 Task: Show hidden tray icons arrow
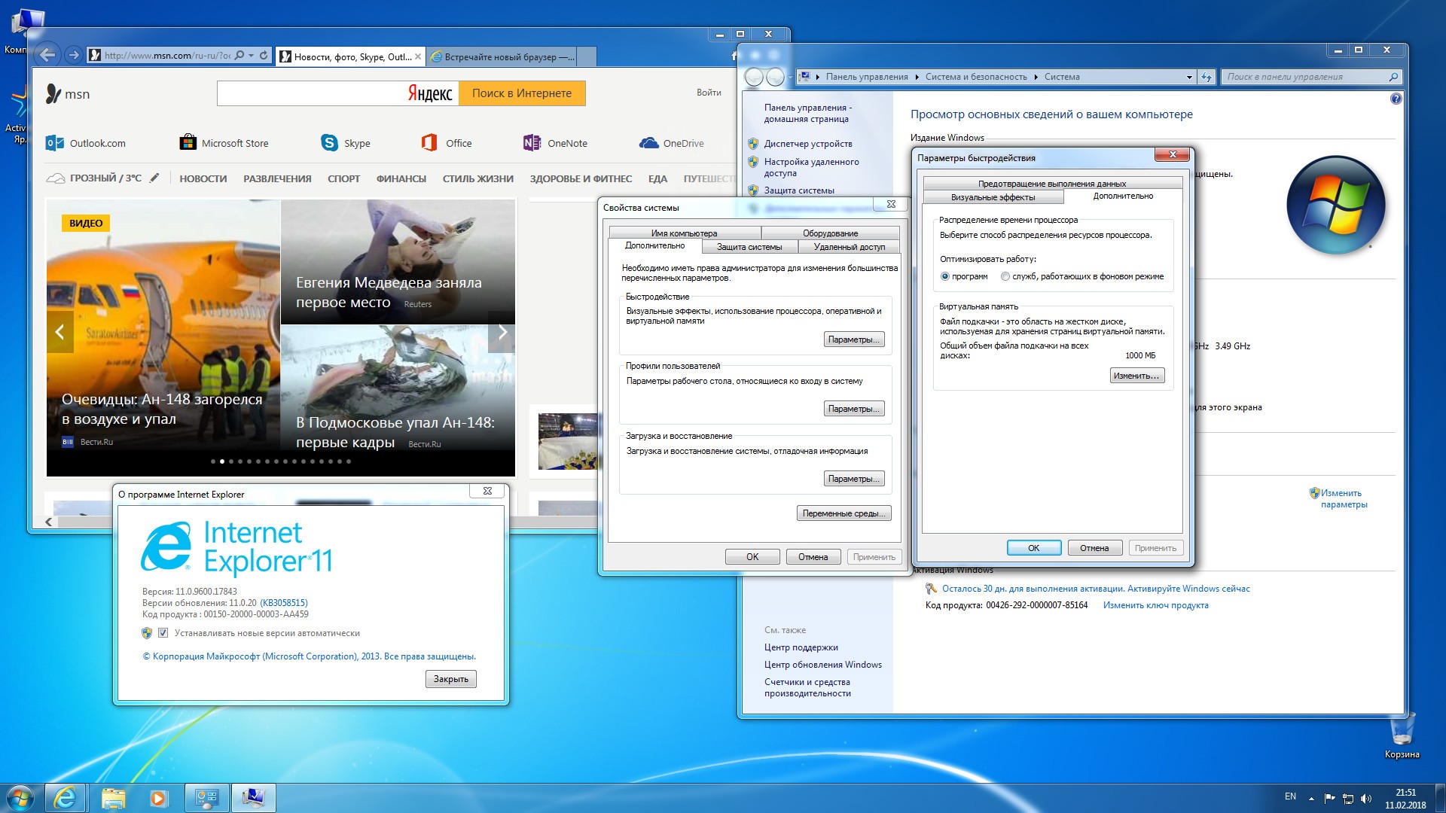pos(1311,798)
